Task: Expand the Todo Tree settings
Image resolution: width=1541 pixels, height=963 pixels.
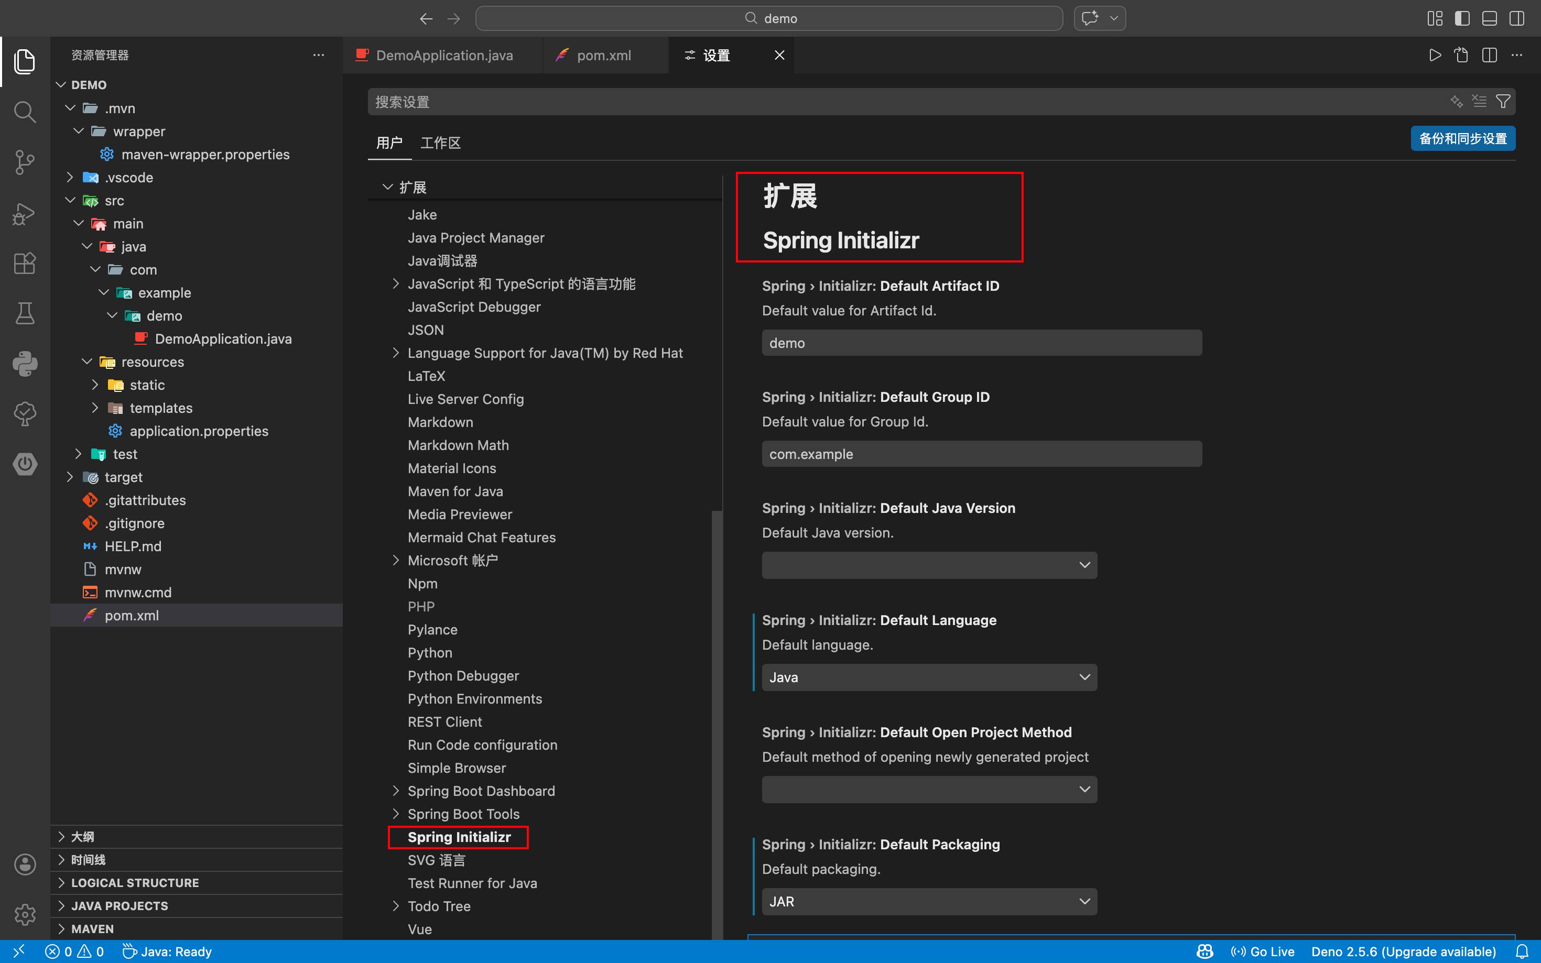Action: click(x=396, y=906)
